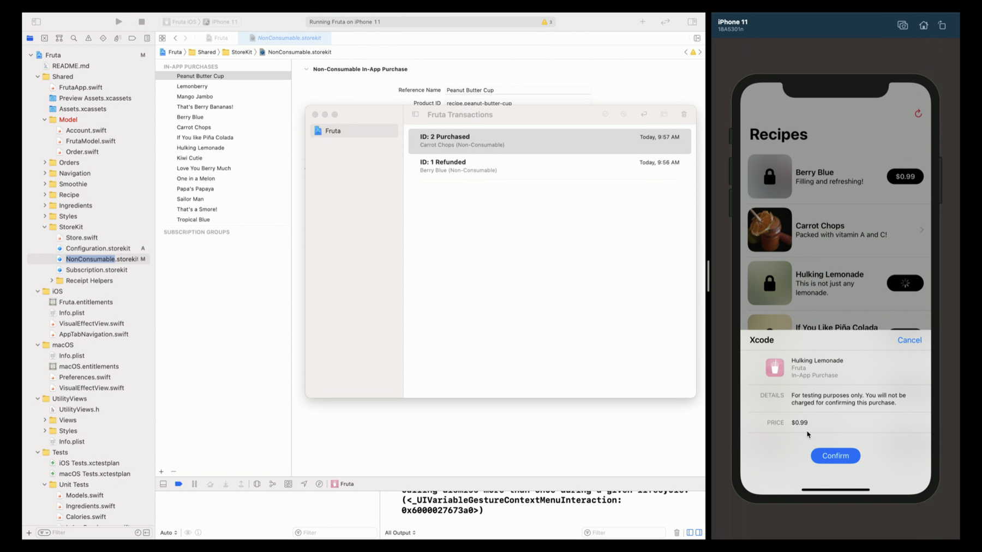Select the NonConsumable.storekit tab
The image size is (982, 552).
tap(285, 38)
